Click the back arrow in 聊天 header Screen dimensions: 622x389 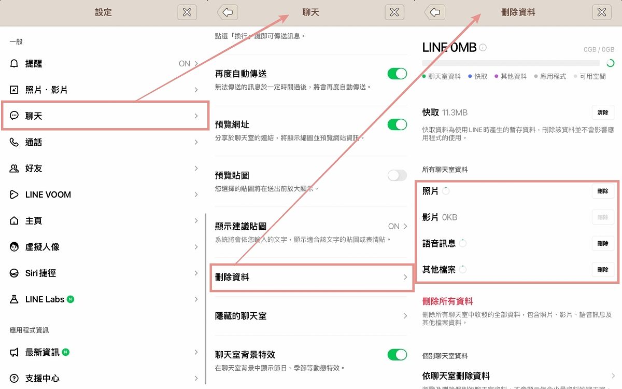point(228,12)
